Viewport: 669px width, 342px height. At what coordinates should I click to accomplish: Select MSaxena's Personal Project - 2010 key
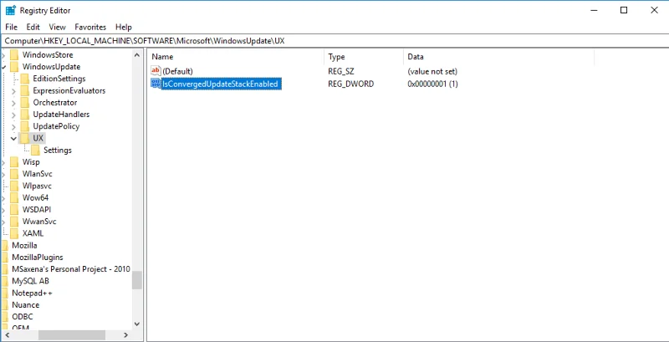[71, 269]
